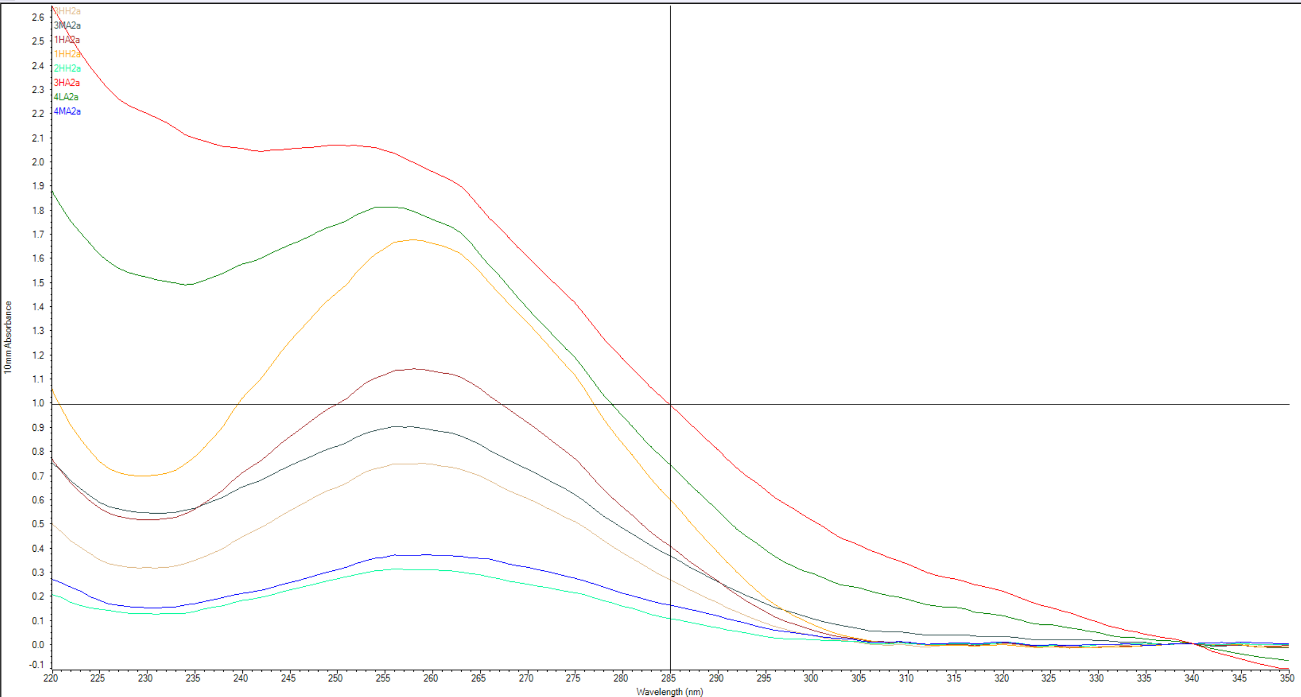The image size is (1301, 697).
Task: Click the -0.1 absorbance tick label
Action: coord(37,665)
